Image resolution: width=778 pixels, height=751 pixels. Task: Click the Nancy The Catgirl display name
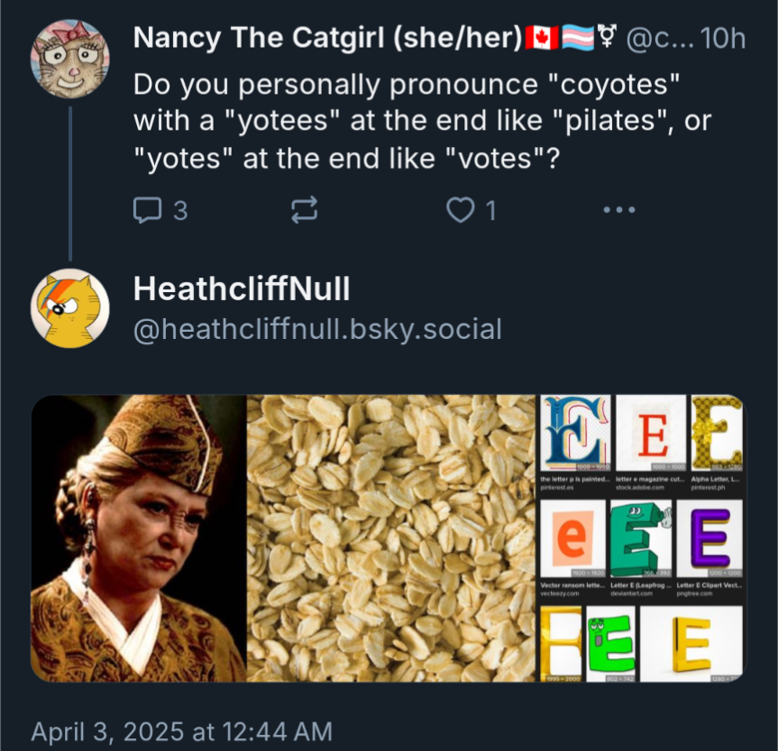pos(327,38)
